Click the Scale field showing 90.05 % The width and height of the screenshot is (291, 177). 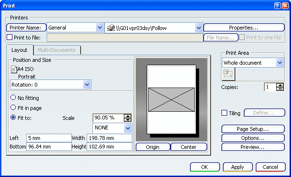pos(109,118)
